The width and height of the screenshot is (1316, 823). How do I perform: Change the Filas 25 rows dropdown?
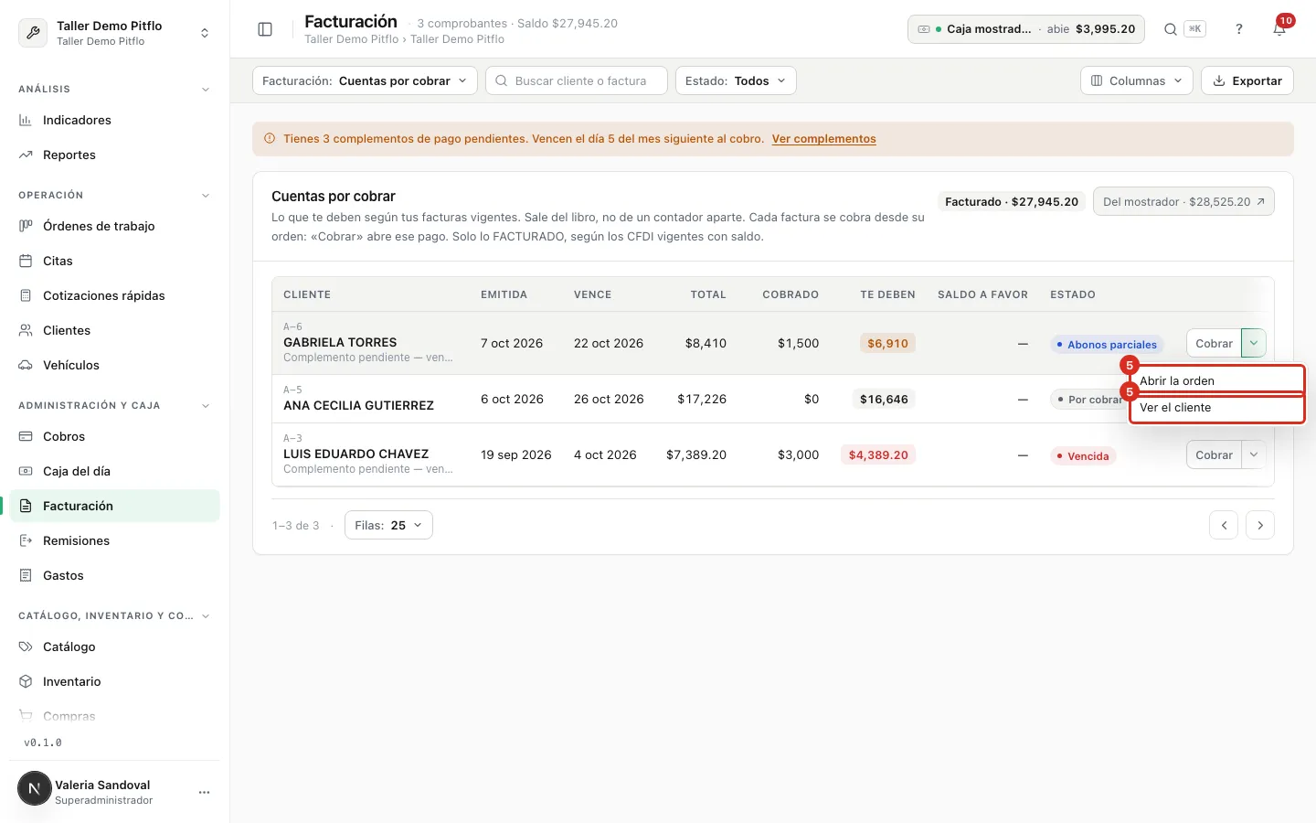[x=388, y=525]
